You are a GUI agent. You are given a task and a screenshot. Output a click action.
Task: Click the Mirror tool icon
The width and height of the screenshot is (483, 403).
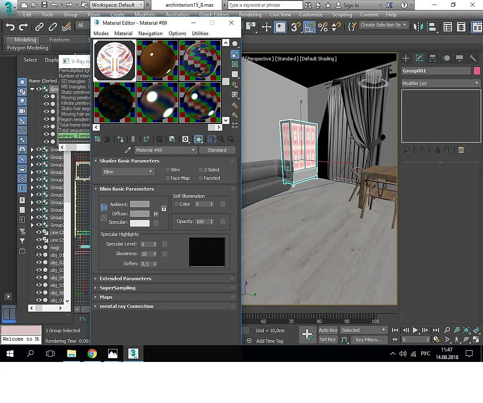(x=418, y=27)
